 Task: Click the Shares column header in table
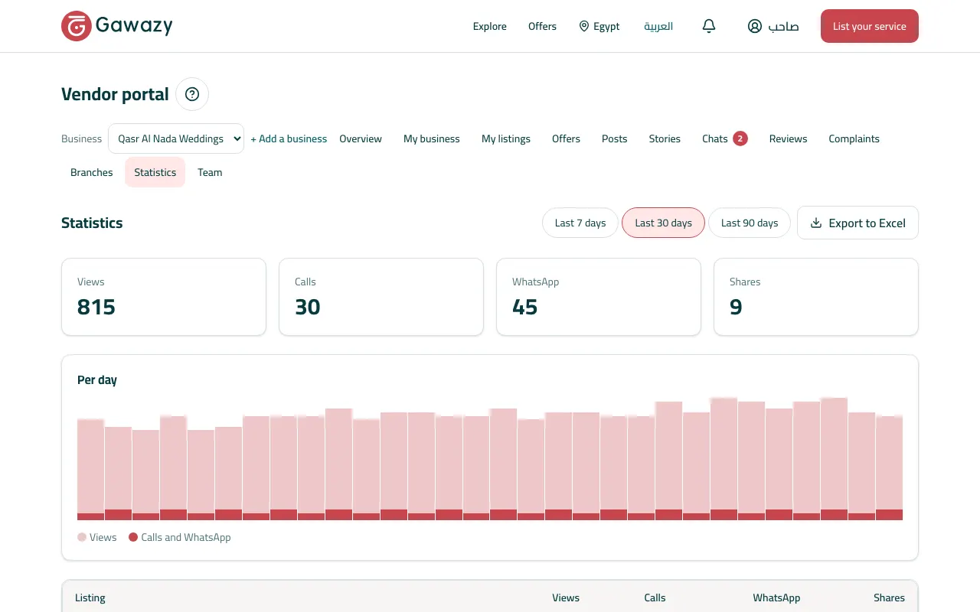click(x=889, y=597)
